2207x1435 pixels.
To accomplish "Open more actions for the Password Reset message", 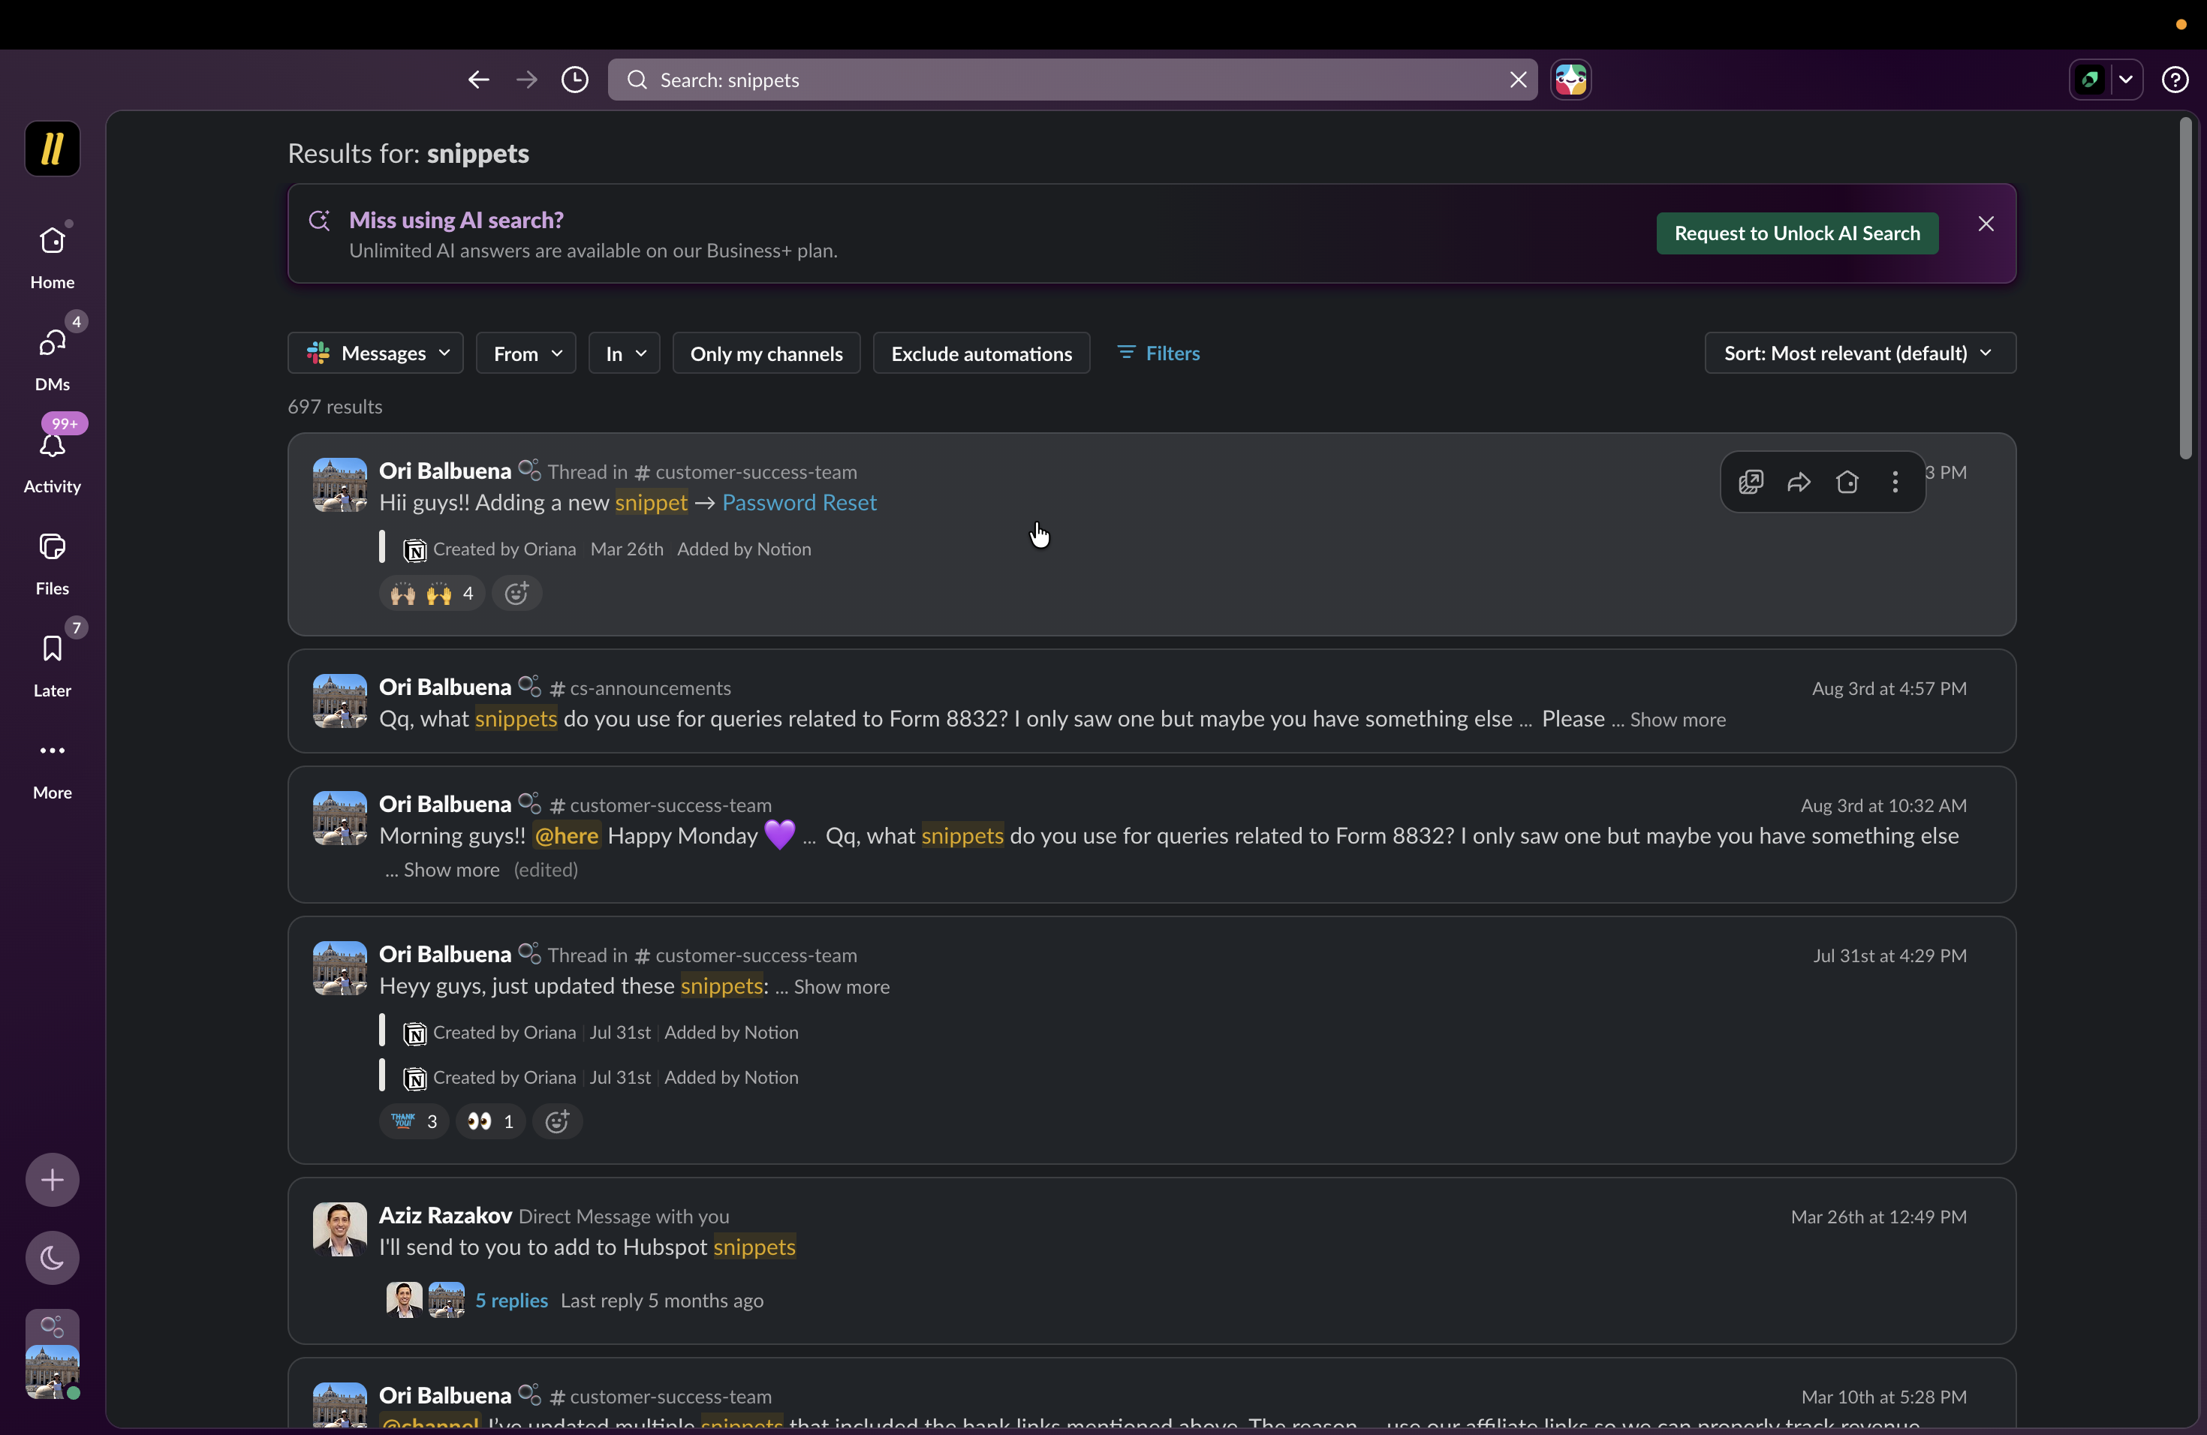I will coord(1895,482).
